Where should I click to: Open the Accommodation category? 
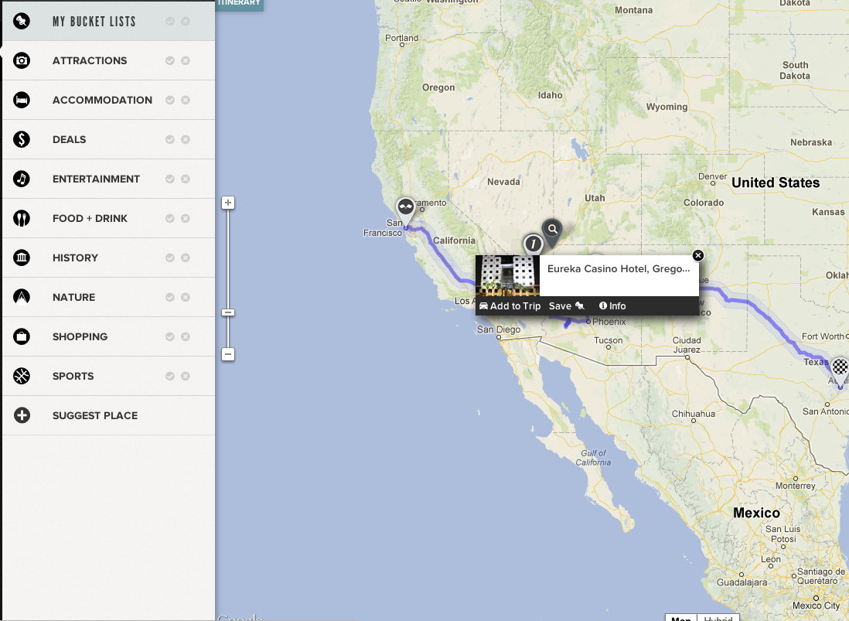click(109, 101)
